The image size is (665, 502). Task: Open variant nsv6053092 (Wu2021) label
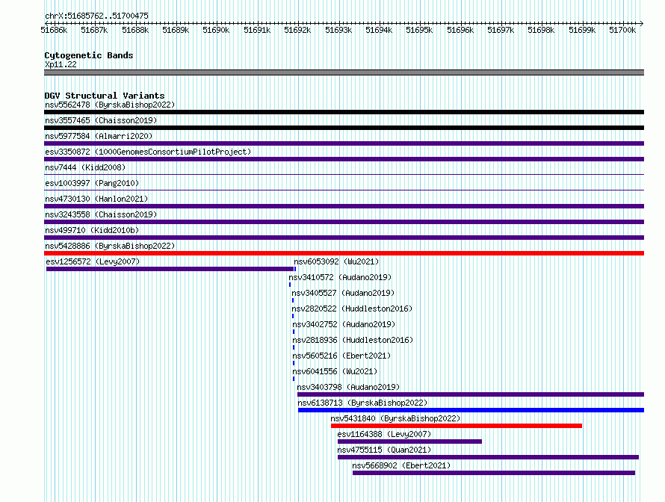tap(336, 261)
